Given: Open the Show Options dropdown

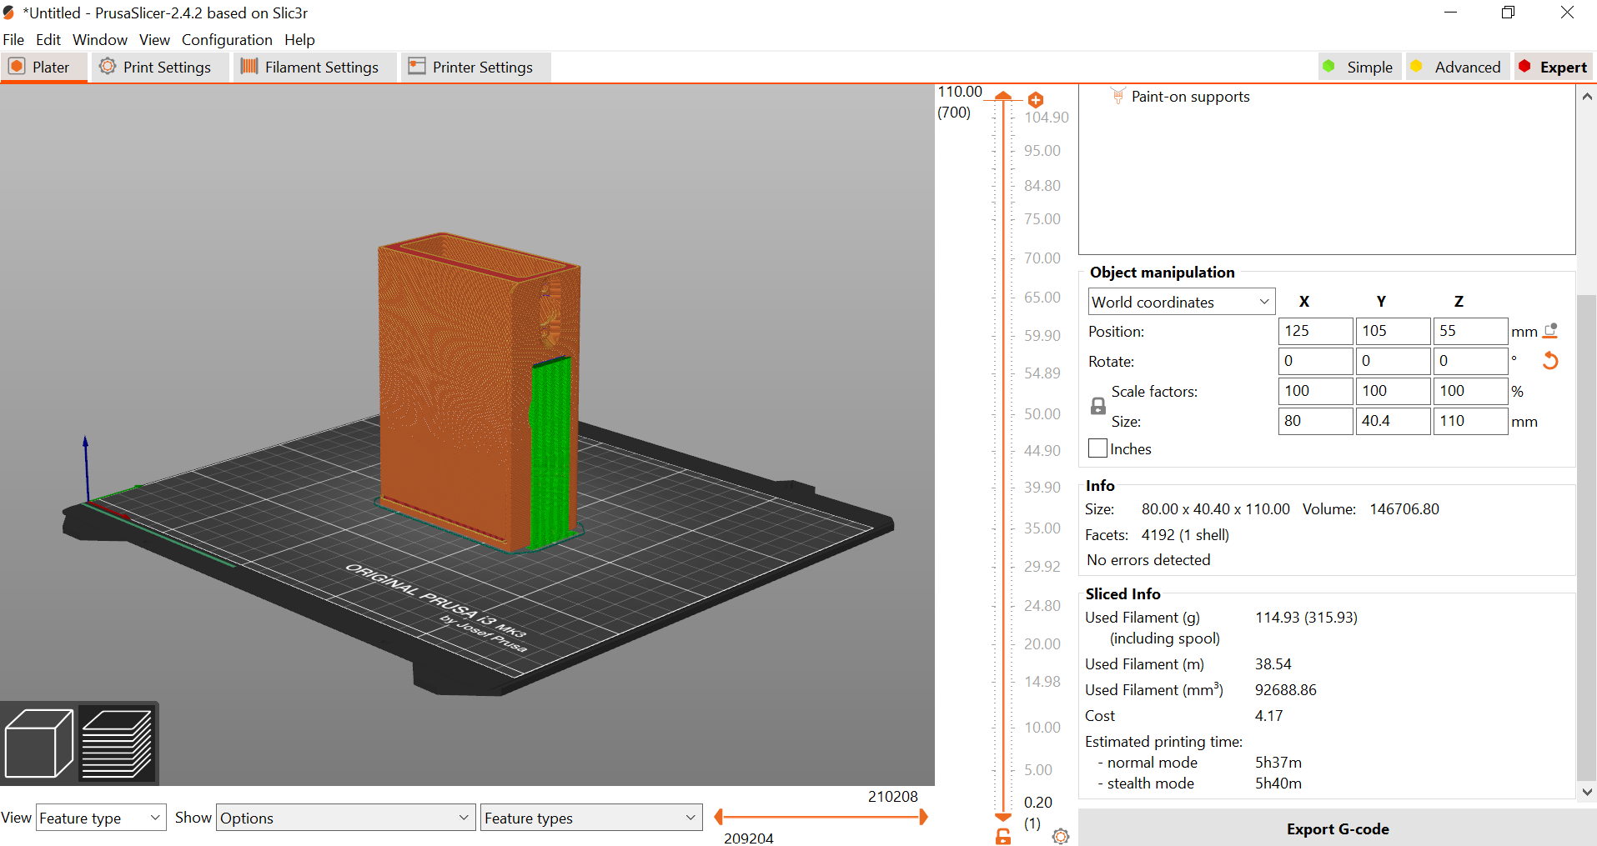Looking at the screenshot, I should coord(345,818).
